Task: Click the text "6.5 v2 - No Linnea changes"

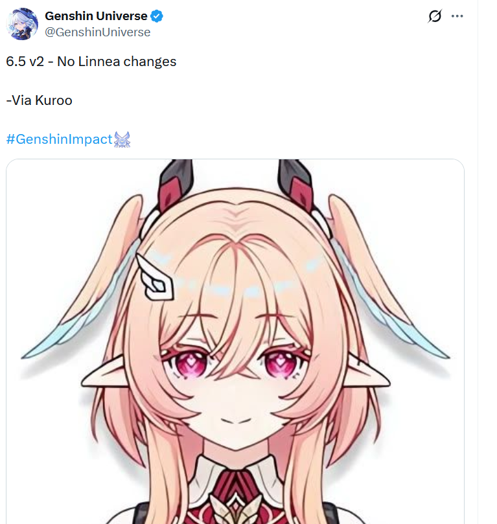Action: coord(91,62)
